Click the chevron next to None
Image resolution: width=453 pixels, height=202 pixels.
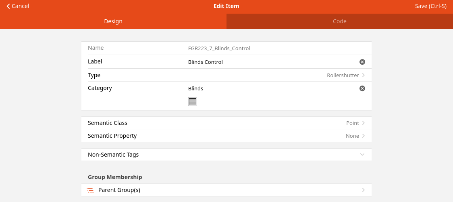coord(364,136)
